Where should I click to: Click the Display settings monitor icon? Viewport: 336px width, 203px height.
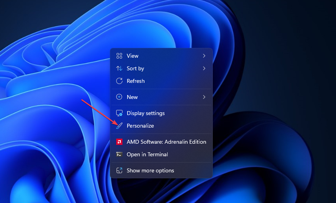119,113
